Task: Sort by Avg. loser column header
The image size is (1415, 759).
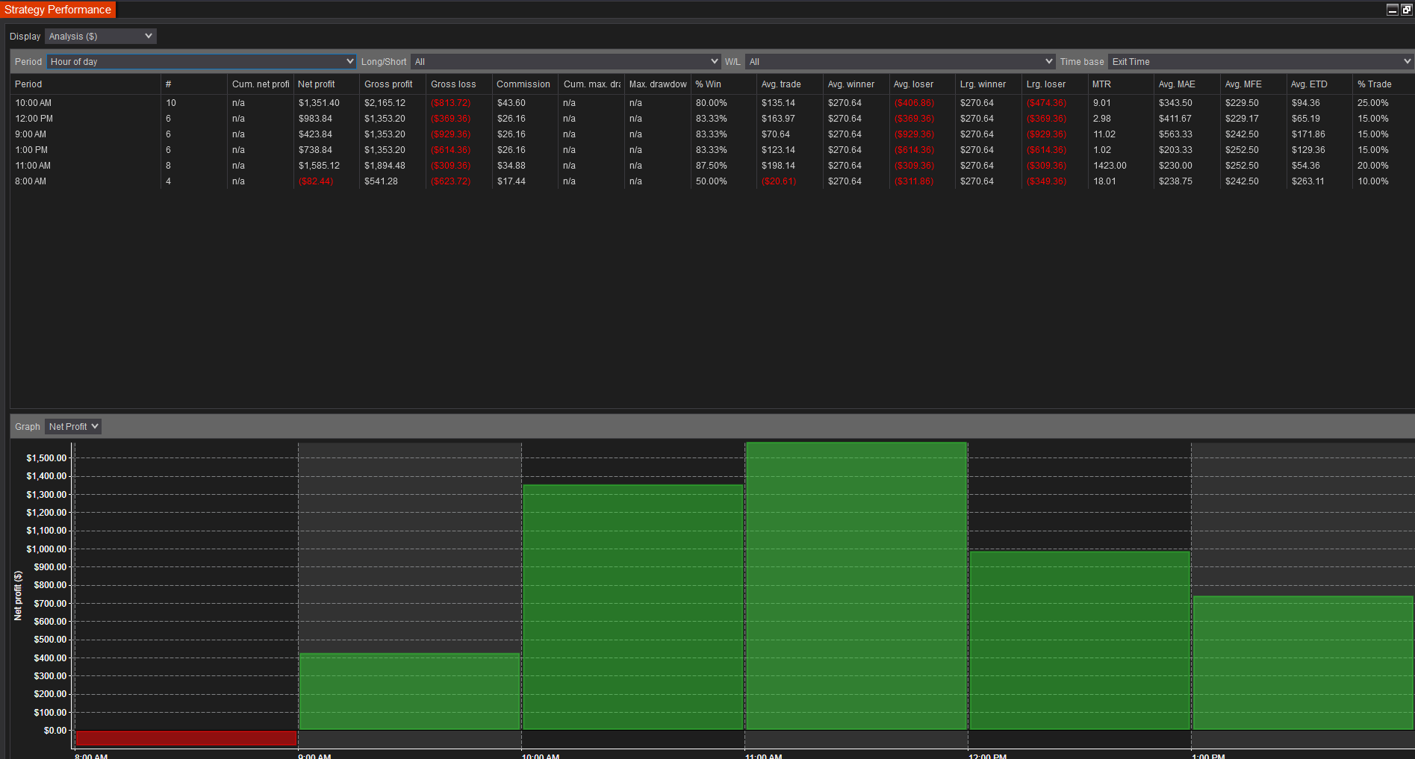Action: click(921, 84)
